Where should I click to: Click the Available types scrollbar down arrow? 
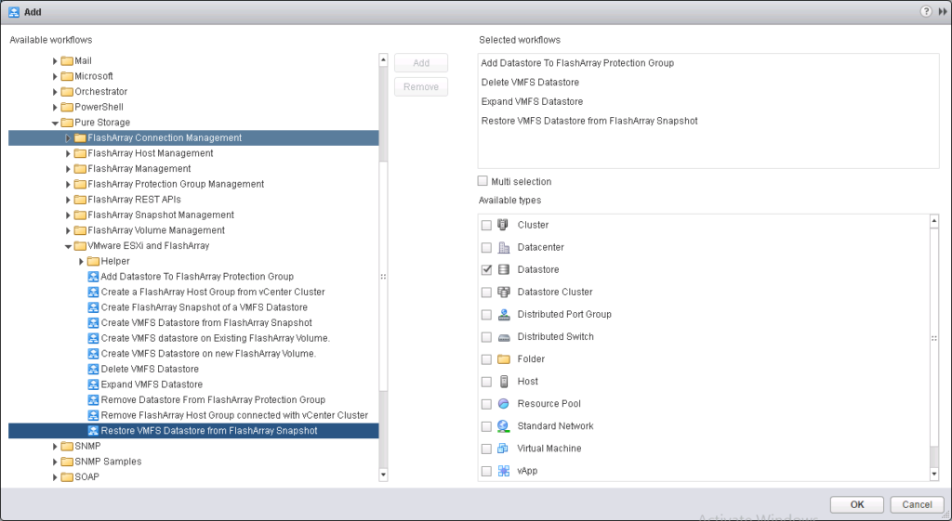[x=934, y=475]
